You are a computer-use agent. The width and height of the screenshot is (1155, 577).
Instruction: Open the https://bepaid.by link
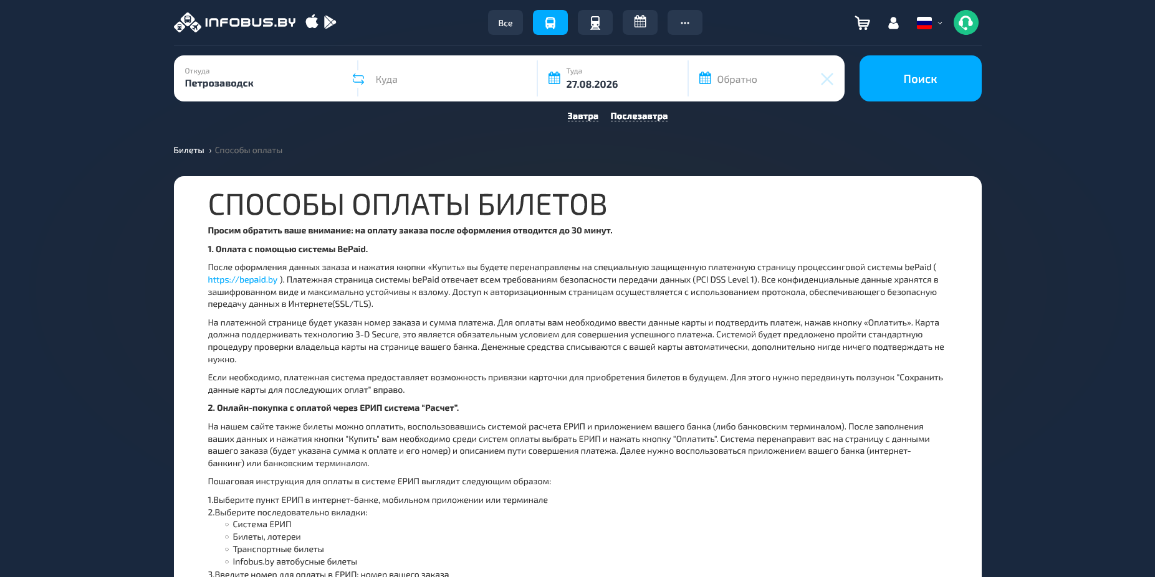pyautogui.click(x=242, y=280)
